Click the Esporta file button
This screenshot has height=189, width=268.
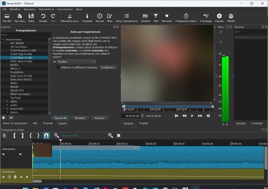tap(60, 118)
